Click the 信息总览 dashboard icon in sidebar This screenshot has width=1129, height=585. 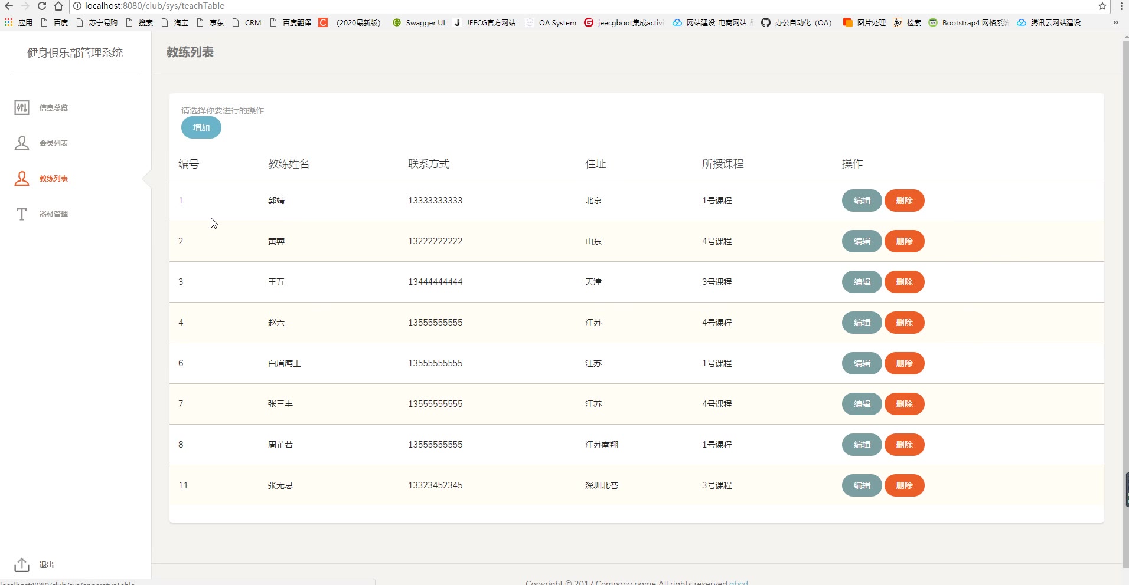[22, 107]
